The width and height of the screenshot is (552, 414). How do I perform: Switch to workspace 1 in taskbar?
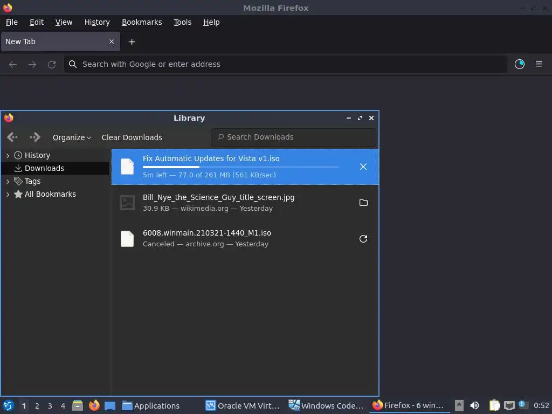pos(24,406)
